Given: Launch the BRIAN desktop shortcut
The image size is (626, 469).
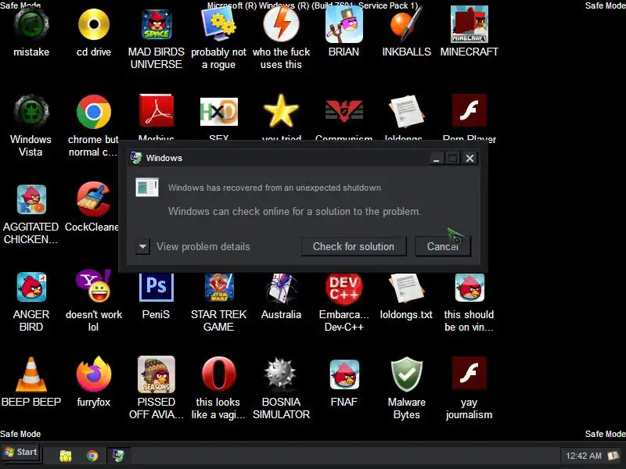Looking at the screenshot, I should 344,24.
